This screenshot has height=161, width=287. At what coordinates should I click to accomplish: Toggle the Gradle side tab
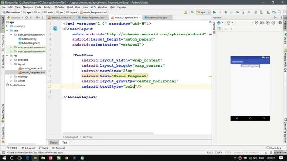pyautogui.click(x=285, y=39)
